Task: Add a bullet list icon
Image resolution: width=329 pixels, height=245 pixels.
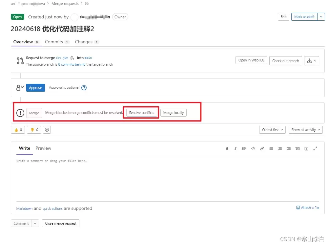Action: click(271, 148)
